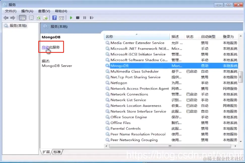Select Net.Tcp Port Sharing Service row
Screen dimensions: 245x163
coord(171,77)
